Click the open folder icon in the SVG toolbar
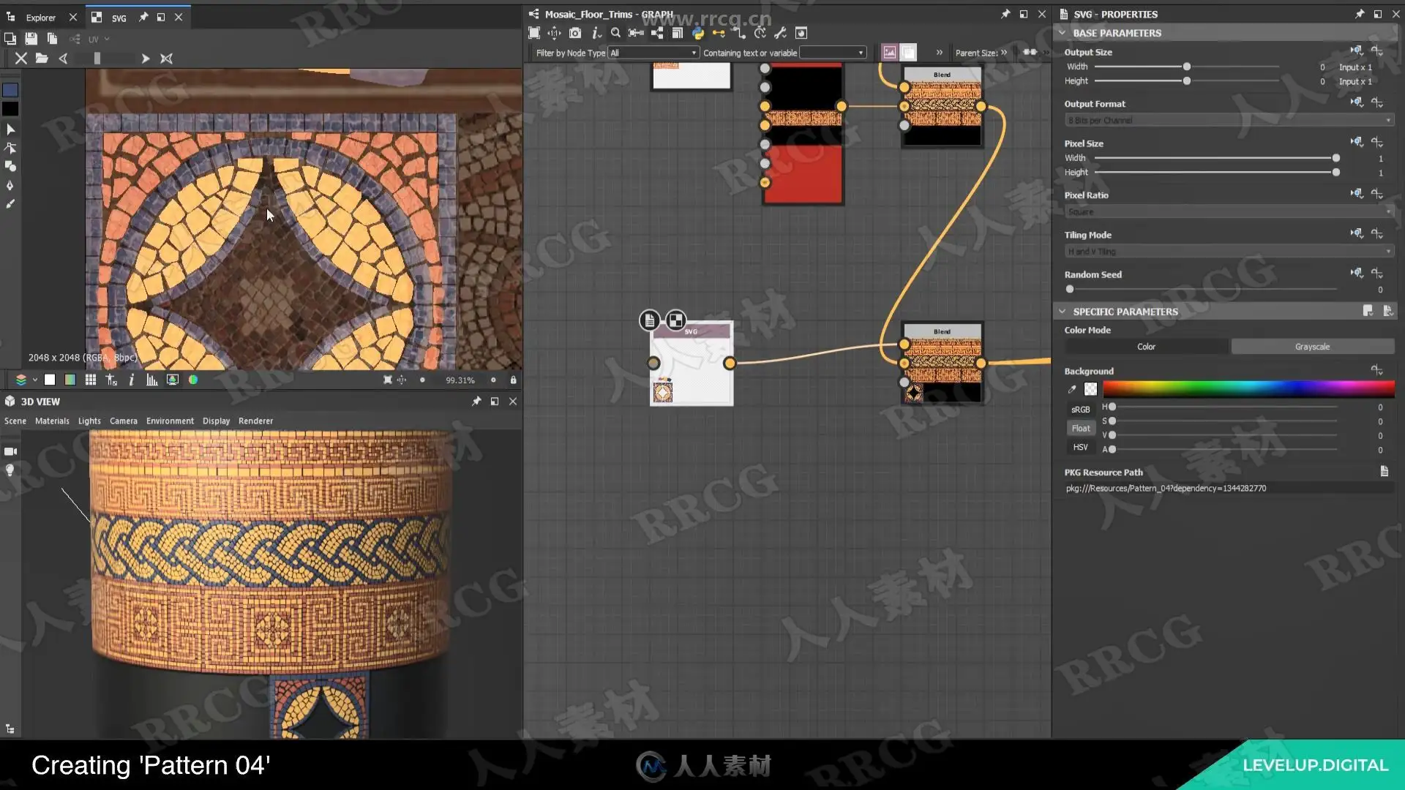Image resolution: width=1405 pixels, height=790 pixels. click(42, 59)
